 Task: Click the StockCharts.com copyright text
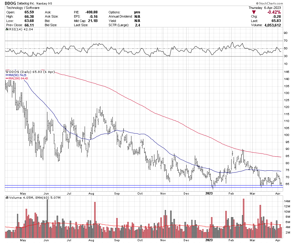[269, 3]
